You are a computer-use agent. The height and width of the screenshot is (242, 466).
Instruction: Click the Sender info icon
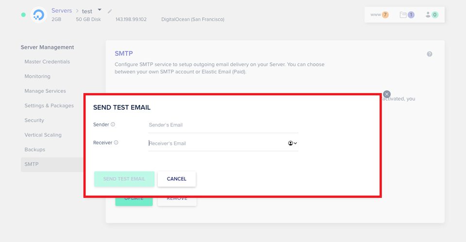pos(113,124)
